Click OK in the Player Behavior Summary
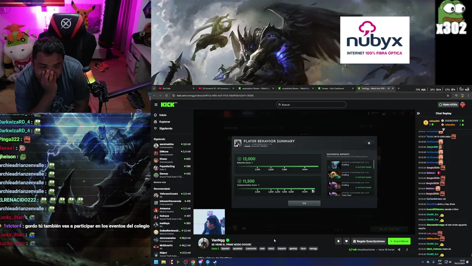The image size is (472, 266). pyautogui.click(x=304, y=203)
